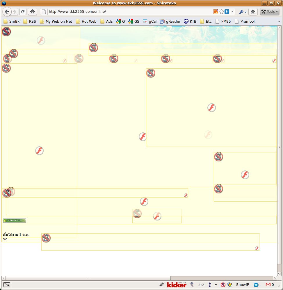Open the Tools dropdown menu
Image resolution: width=283 pixels, height=290 pixels.
click(269, 12)
